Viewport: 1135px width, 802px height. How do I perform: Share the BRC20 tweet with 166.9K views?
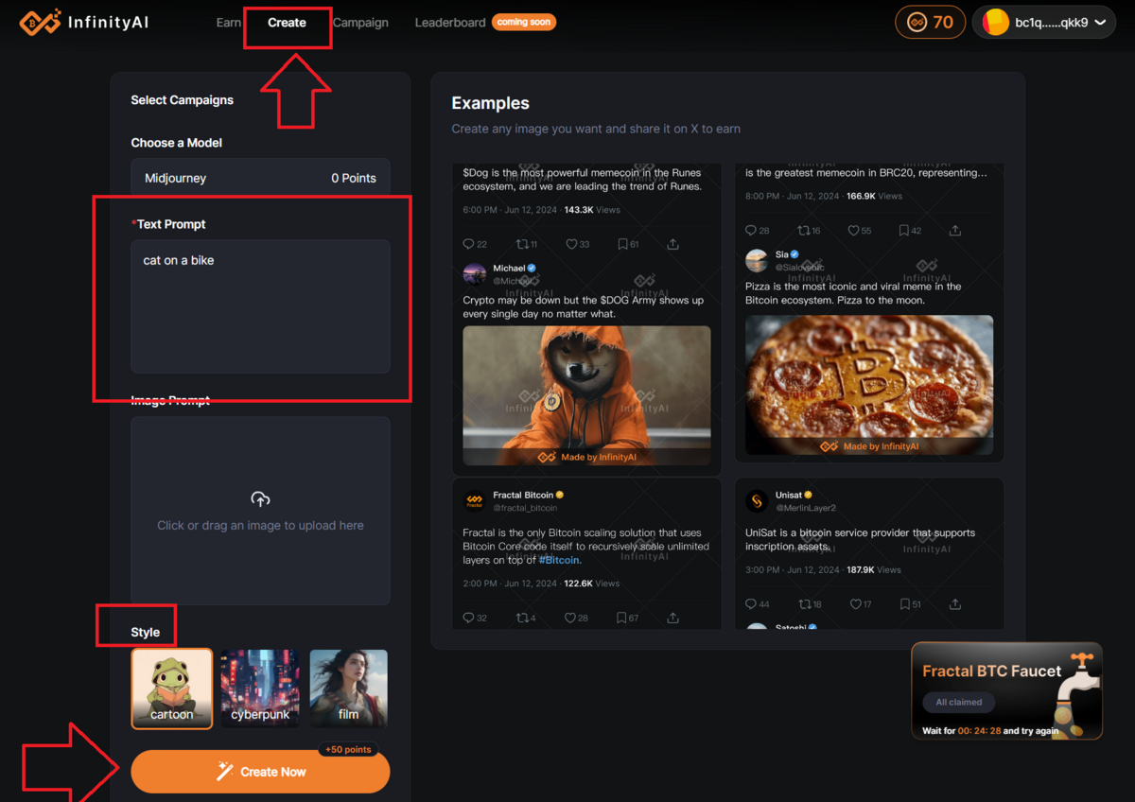(955, 231)
